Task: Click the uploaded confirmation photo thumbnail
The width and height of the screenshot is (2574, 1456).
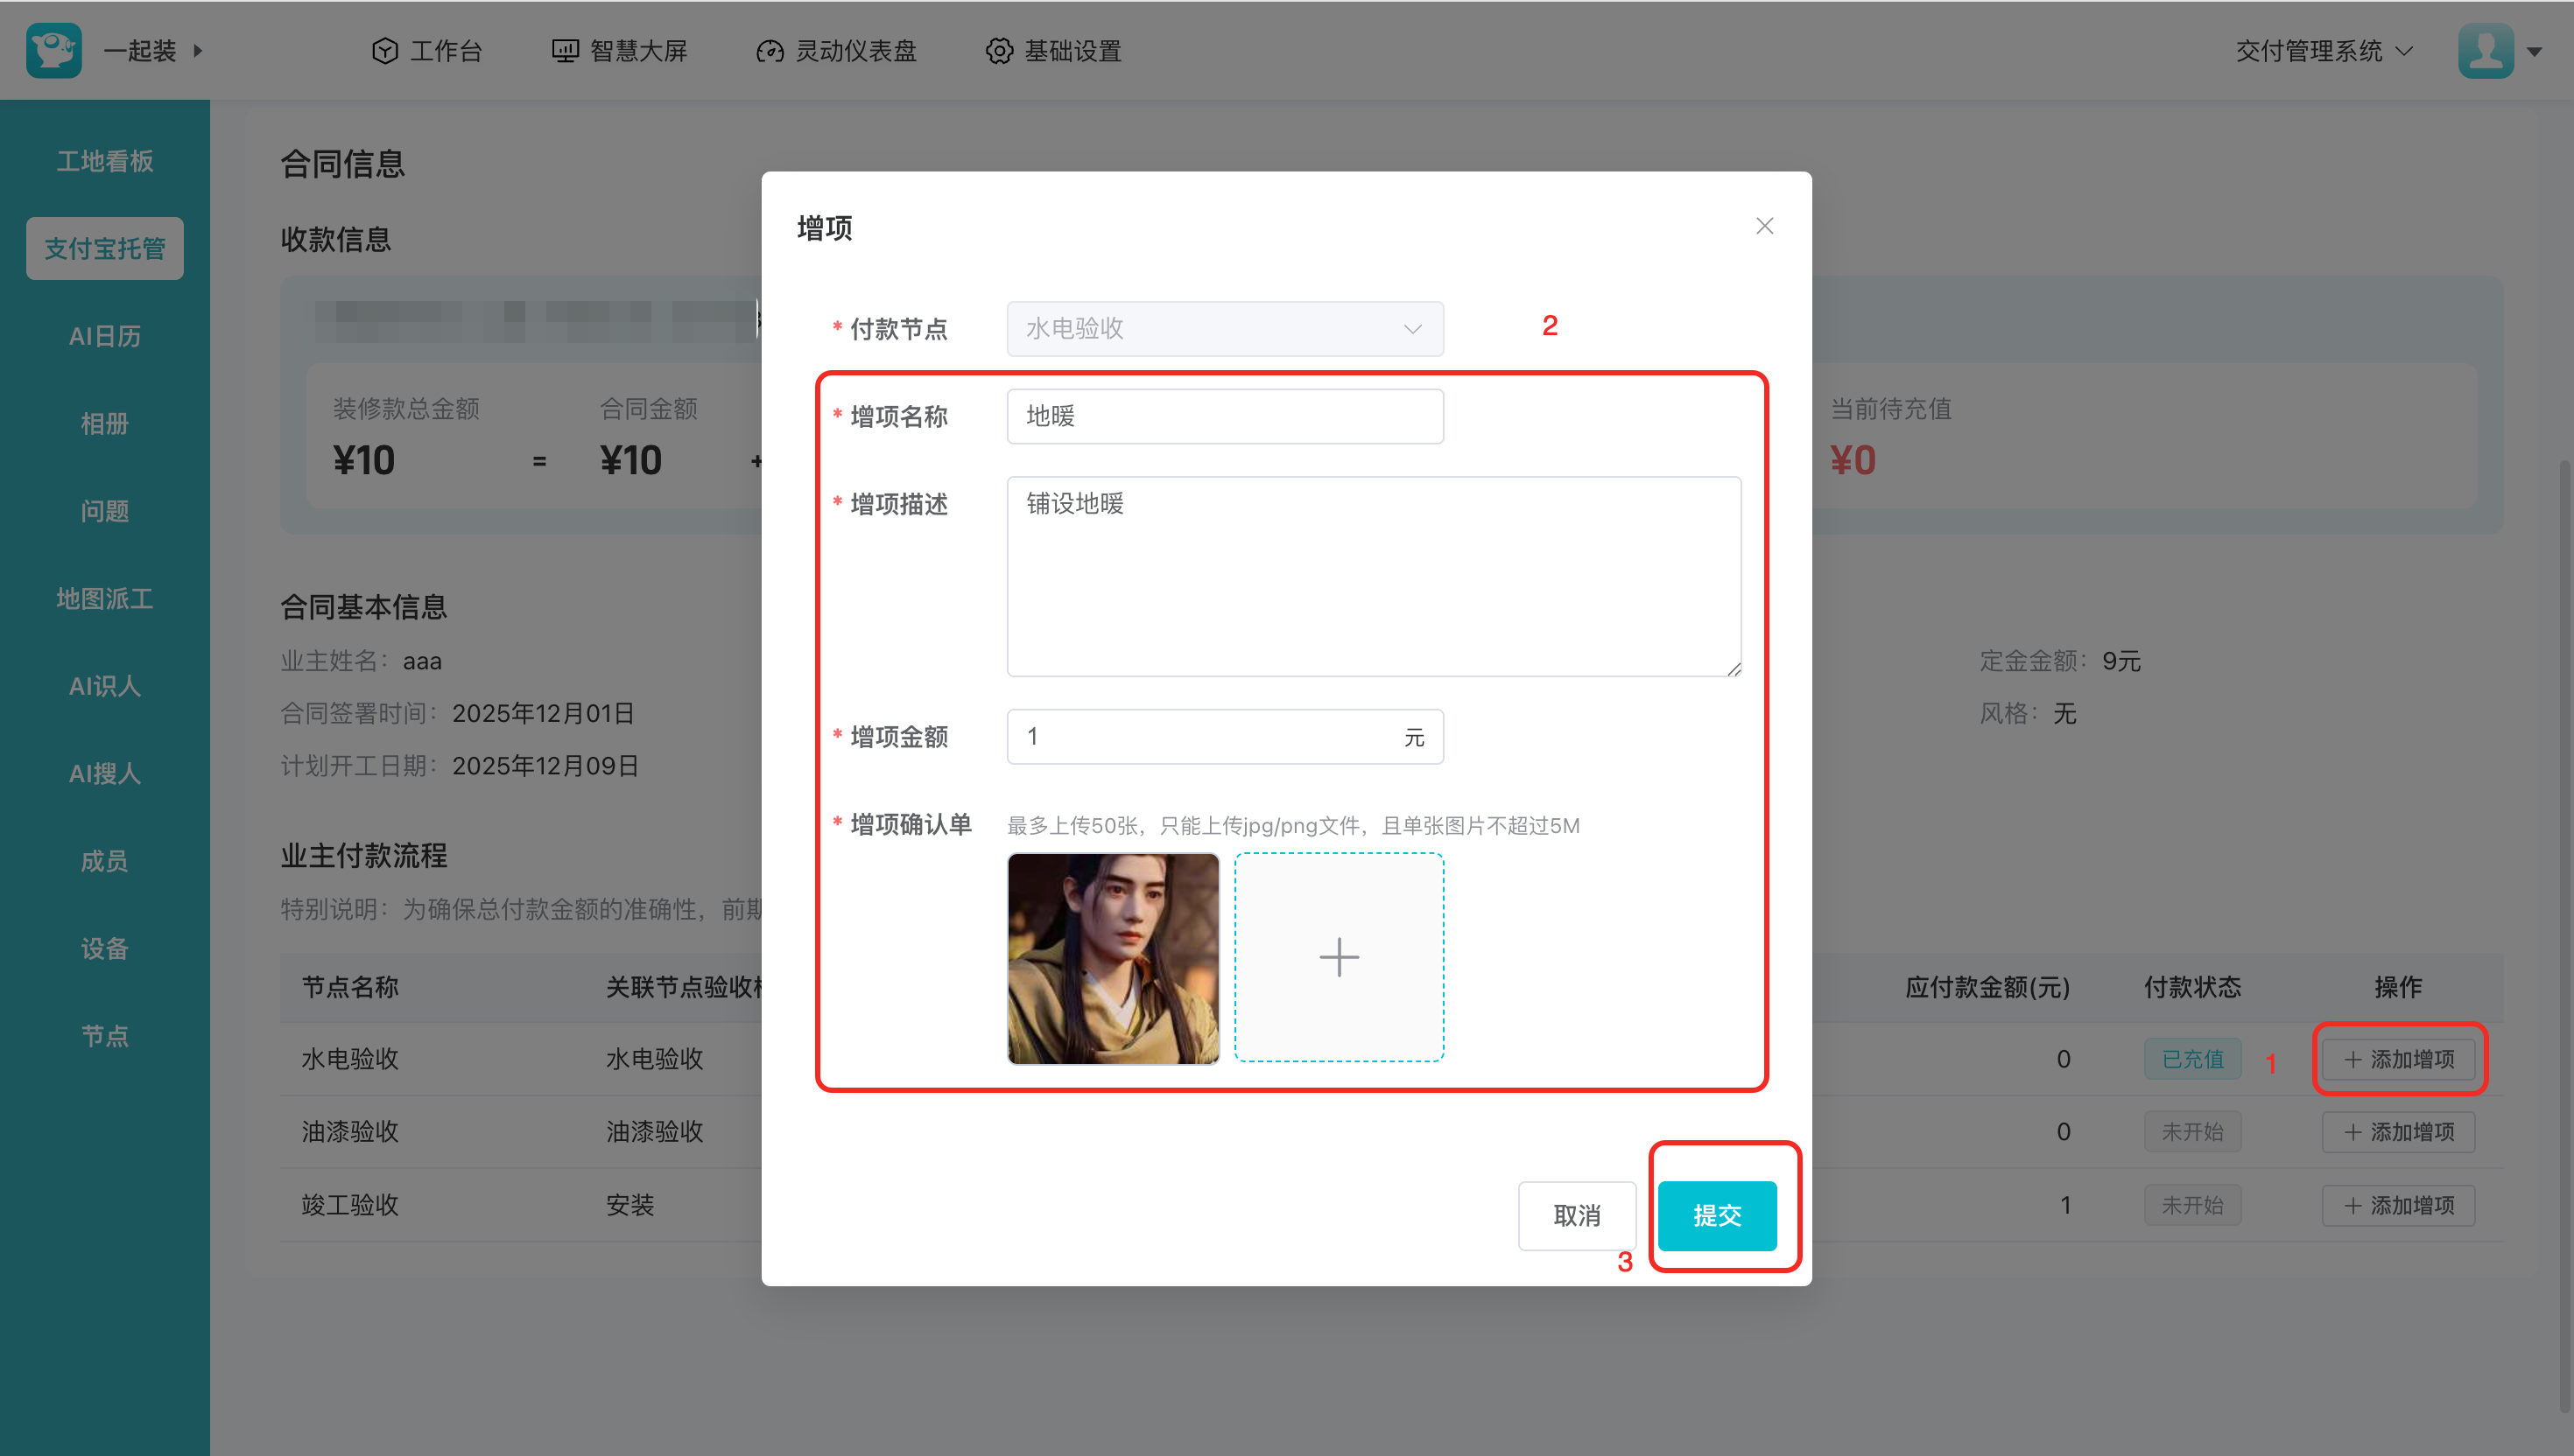Action: point(1113,957)
